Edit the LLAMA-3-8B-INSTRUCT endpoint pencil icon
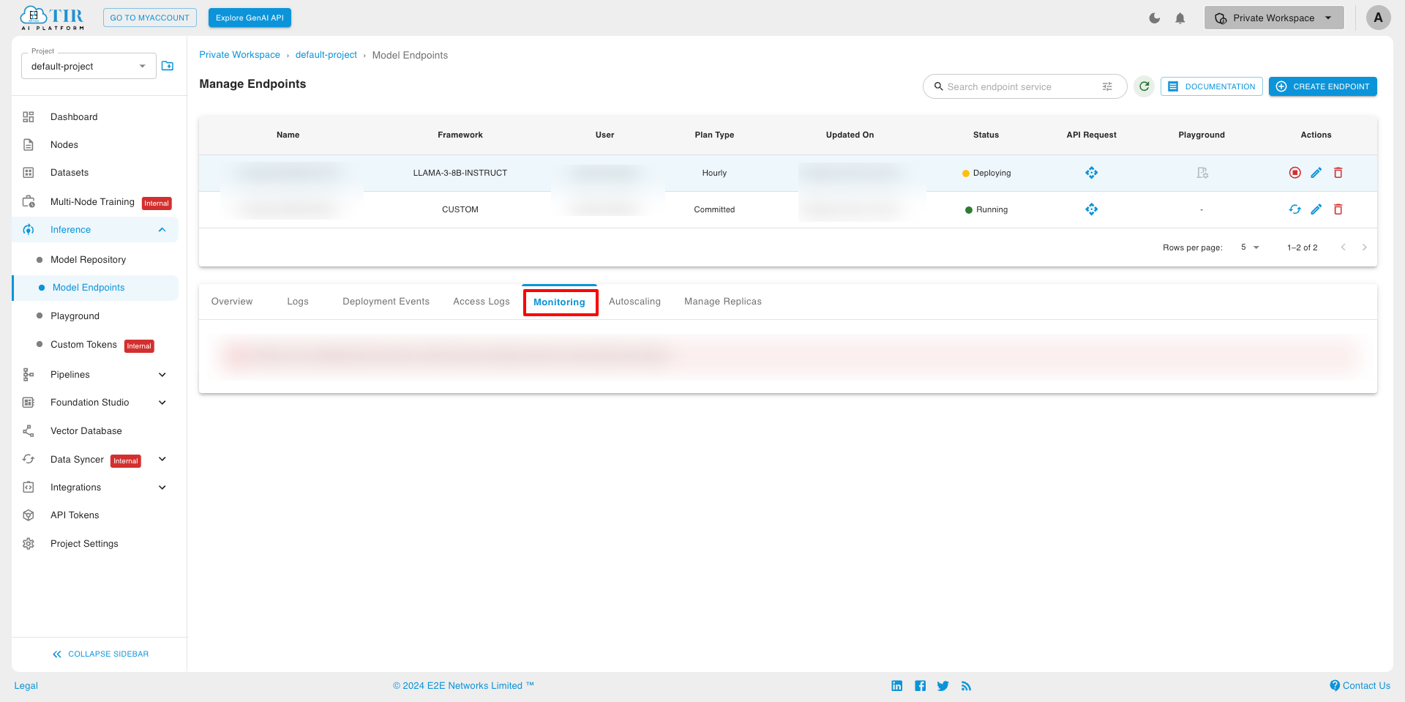 (1316, 173)
